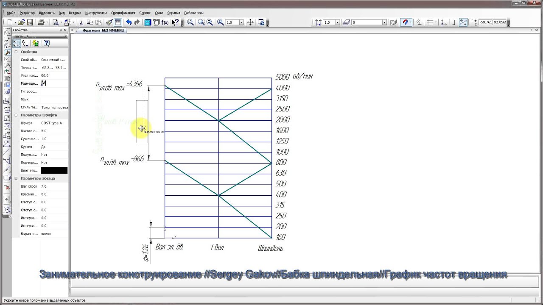Click the coordinate system icon
The width and height of the screenshot is (543, 305).
(444, 22)
